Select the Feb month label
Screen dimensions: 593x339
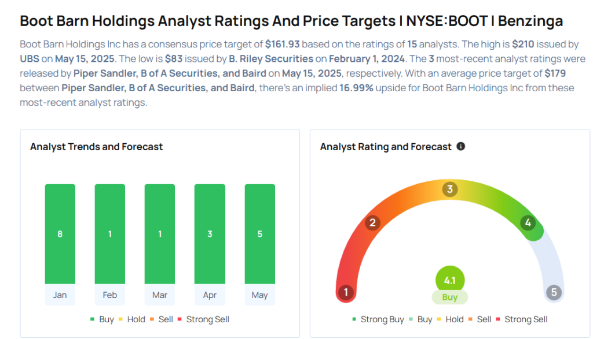click(110, 295)
